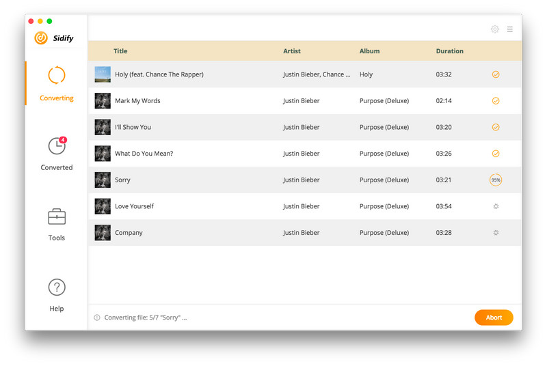The image size is (547, 366).
Task: Click the Duration column header
Action: pos(450,51)
